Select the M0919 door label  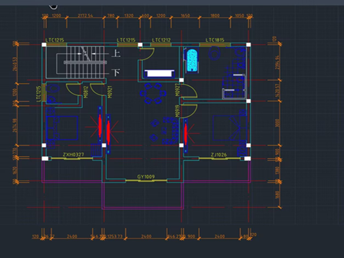178,110
